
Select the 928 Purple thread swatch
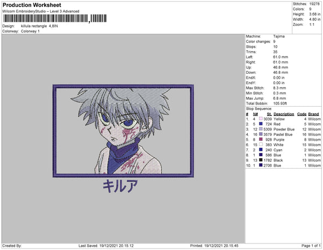(261, 140)
